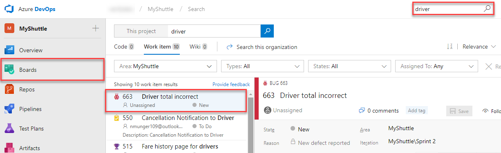This screenshot has width=501, height=153.
Task: Click Search this organization link
Action: click(267, 47)
